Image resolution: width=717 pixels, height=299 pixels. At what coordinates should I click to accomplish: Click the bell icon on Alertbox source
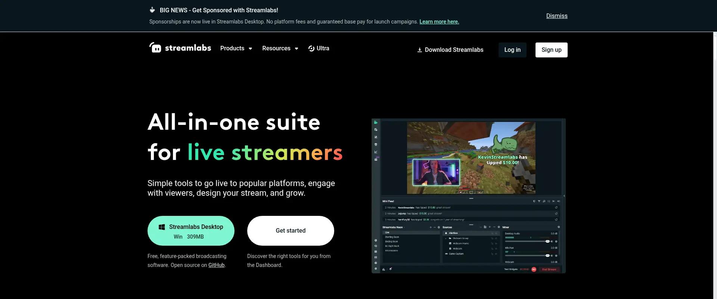[446, 233]
